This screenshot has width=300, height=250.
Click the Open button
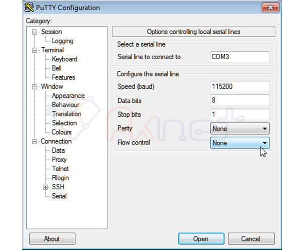[201, 239]
